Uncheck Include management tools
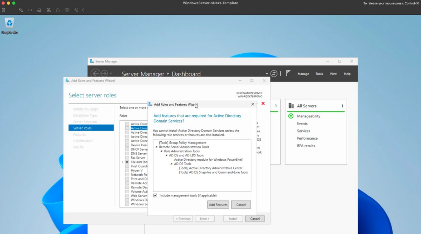The width and height of the screenshot is (421, 234). (x=155, y=195)
